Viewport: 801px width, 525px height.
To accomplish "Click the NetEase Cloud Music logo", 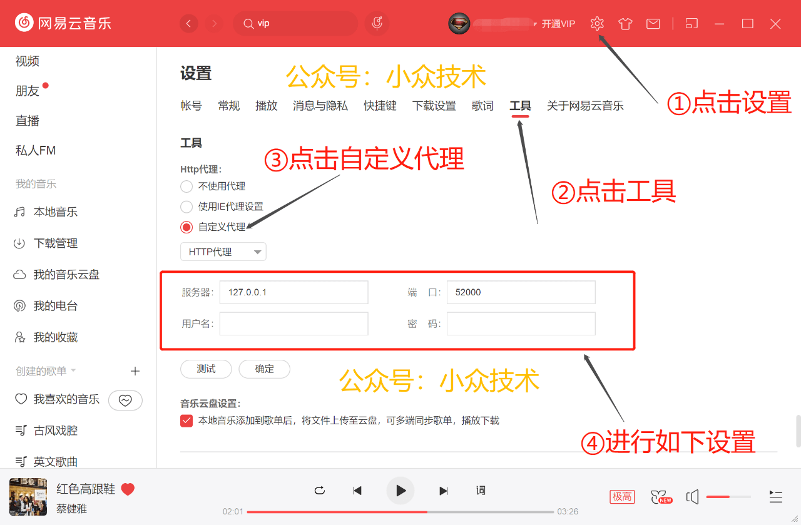I will pyautogui.click(x=63, y=24).
